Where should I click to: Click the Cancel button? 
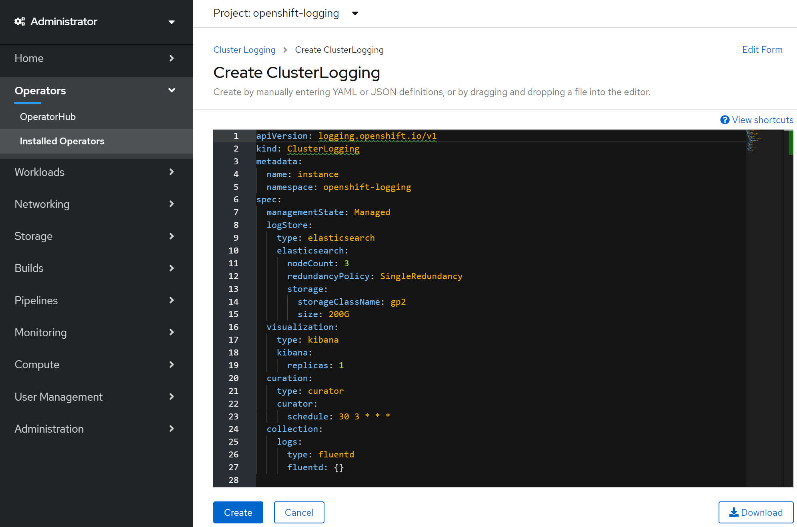click(x=299, y=512)
